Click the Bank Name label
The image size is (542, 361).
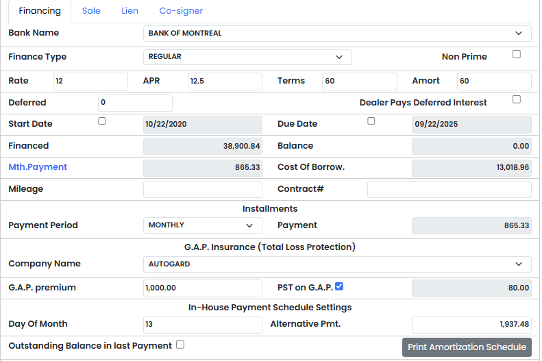34,33
